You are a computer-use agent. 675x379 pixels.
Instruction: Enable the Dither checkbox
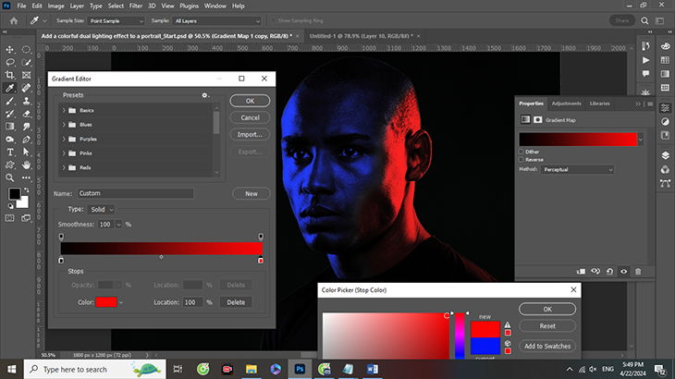[x=522, y=151]
